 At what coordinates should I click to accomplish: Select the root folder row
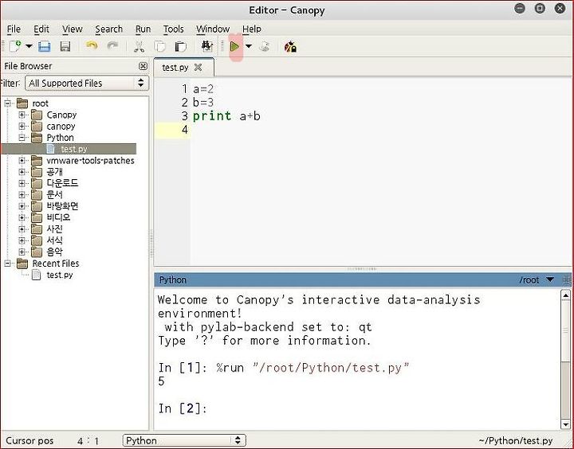click(x=40, y=103)
